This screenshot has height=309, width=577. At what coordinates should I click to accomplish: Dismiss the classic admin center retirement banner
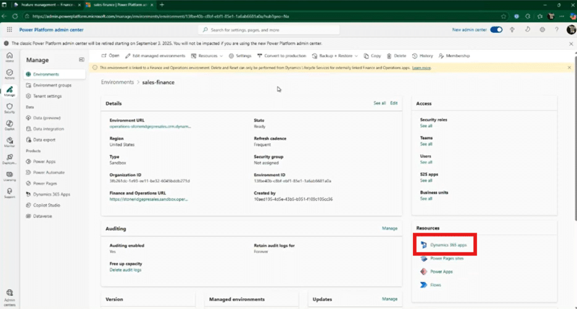pyautogui.click(x=571, y=44)
